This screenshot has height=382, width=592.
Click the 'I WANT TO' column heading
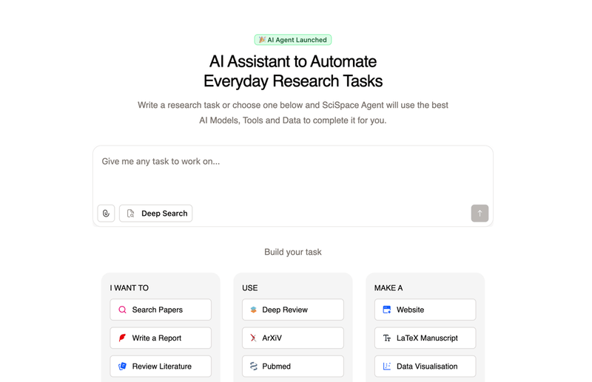(129, 287)
